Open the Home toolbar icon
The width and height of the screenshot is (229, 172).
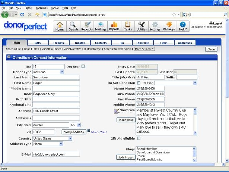tap(60, 26)
